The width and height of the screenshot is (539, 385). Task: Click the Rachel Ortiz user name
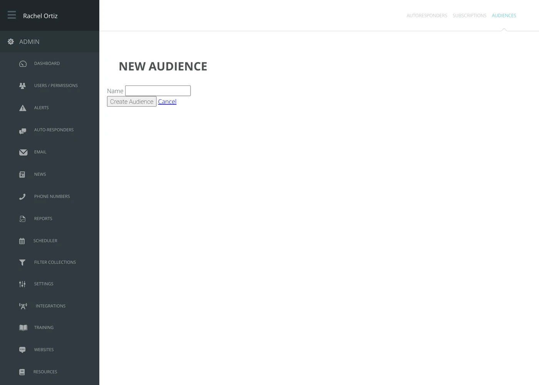tap(40, 16)
